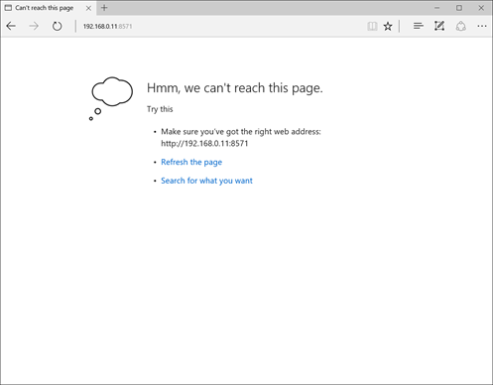
Task: Select the "Can't reach this page" tab
Action: pyautogui.click(x=44, y=8)
